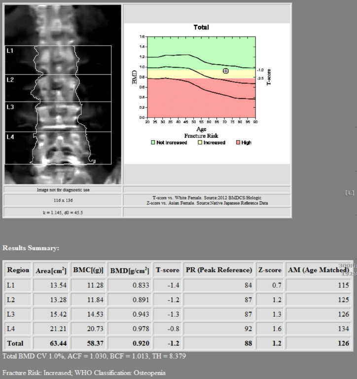Select the L4 region label on the spine scan
Viewport: 357px width, 379px height.
10,137
